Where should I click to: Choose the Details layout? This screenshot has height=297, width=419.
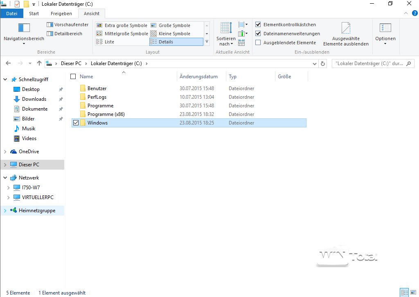pos(176,42)
